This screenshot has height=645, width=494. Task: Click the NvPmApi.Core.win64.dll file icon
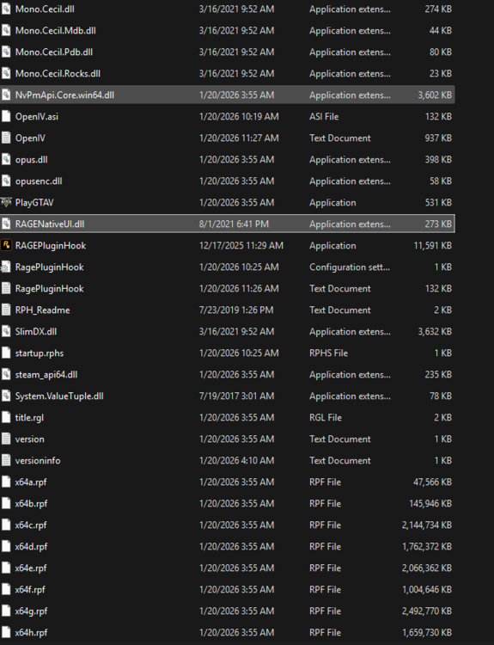pos(6,95)
